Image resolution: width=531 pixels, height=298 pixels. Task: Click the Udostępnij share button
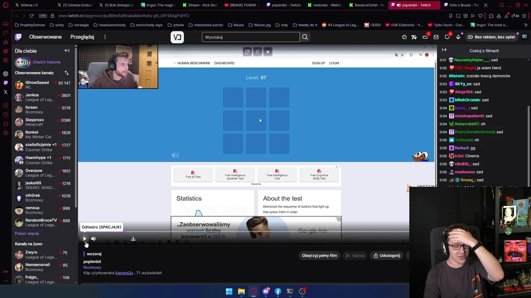pyautogui.click(x=387, y=255)
